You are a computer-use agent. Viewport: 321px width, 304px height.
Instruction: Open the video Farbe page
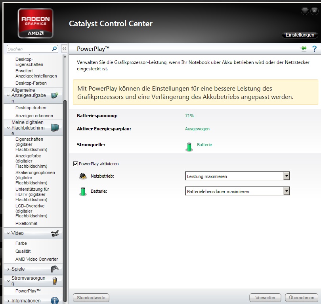pyautogui.click(x=21, y=243)
